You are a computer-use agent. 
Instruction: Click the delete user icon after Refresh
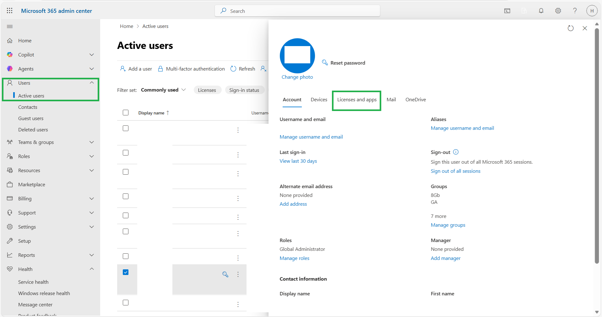pos(263,69)
